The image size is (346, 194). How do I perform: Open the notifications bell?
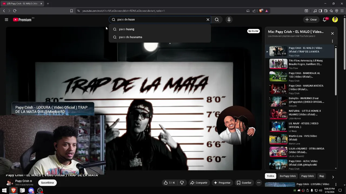click(x=325, y=19)
